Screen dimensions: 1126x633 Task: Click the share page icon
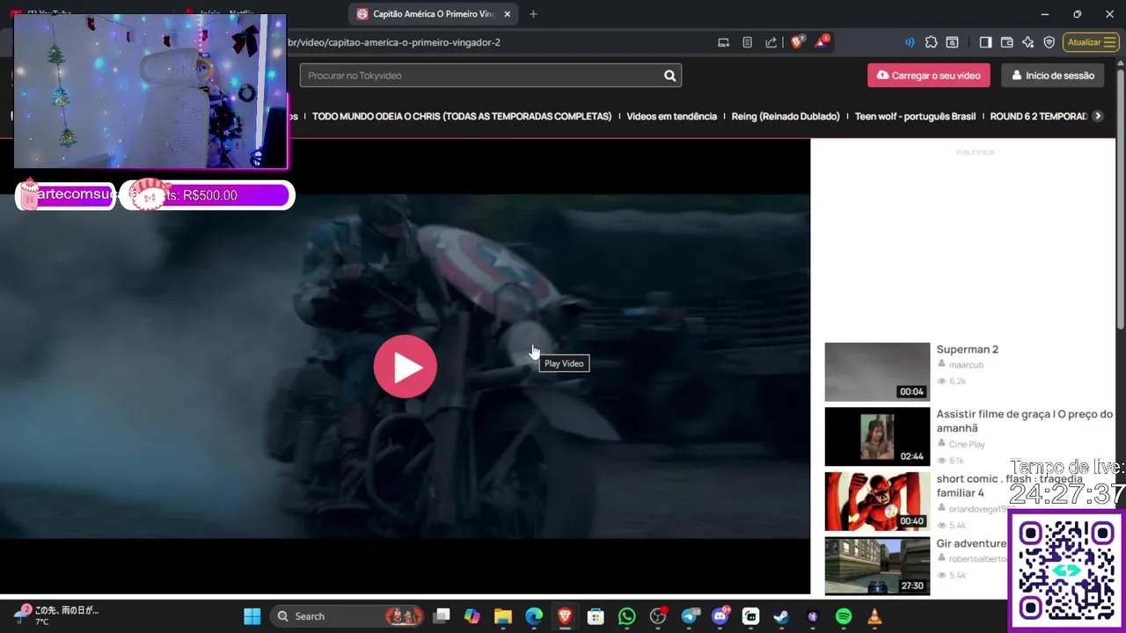771,42
